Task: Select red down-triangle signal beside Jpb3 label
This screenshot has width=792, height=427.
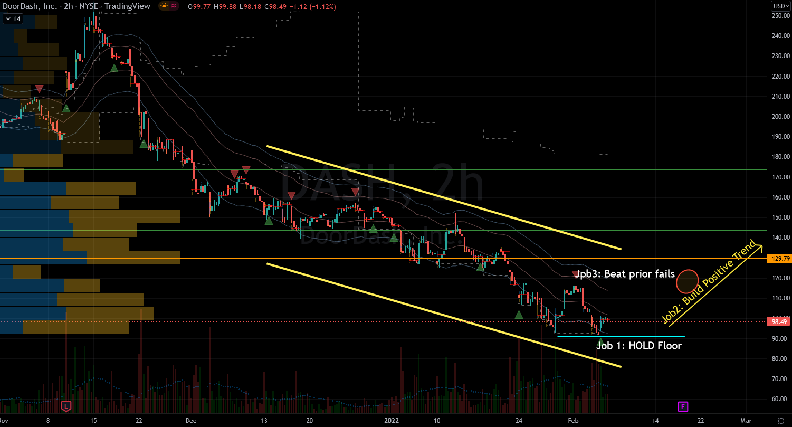Action: coord(575,274)
